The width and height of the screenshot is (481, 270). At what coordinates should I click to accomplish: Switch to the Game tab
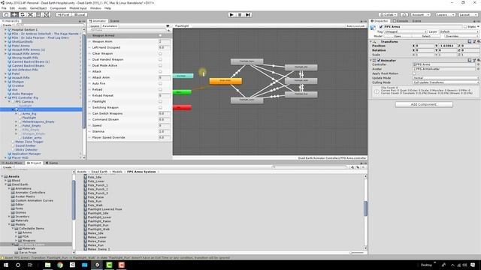coord(52,163)
